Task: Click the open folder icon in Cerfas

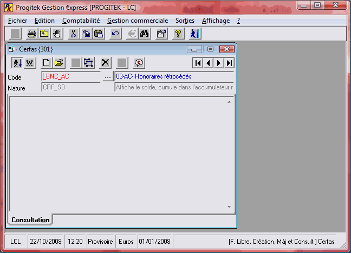Action: point(59,63)
